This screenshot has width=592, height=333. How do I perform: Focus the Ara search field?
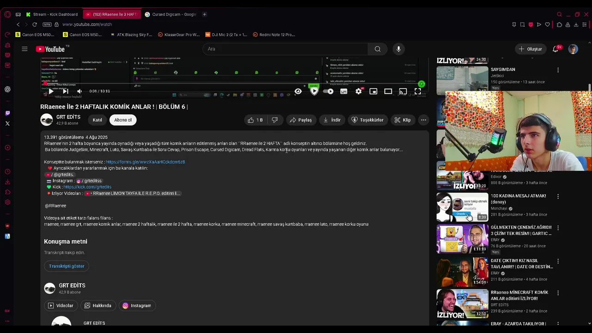coord(285,49)
